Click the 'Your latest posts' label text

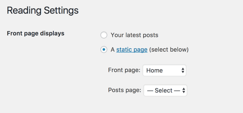(x=134, y=35)
